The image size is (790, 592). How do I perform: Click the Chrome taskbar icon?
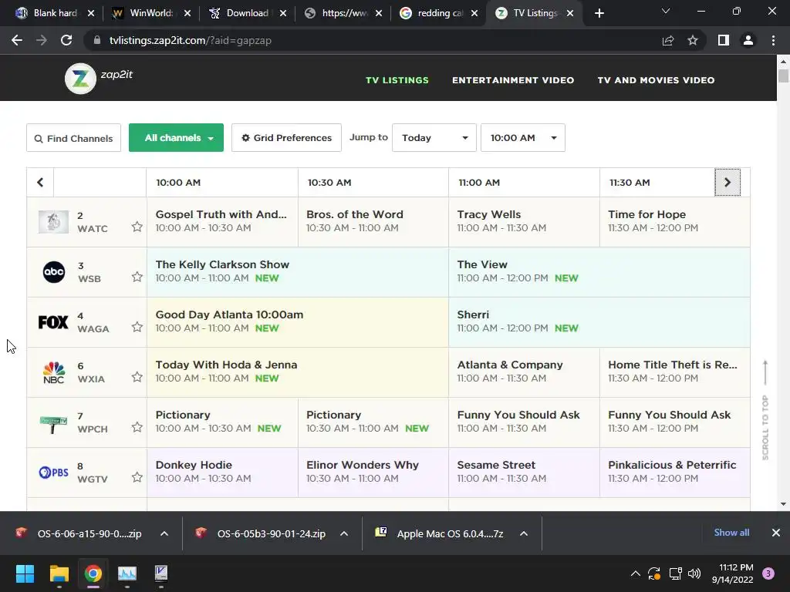93,573
